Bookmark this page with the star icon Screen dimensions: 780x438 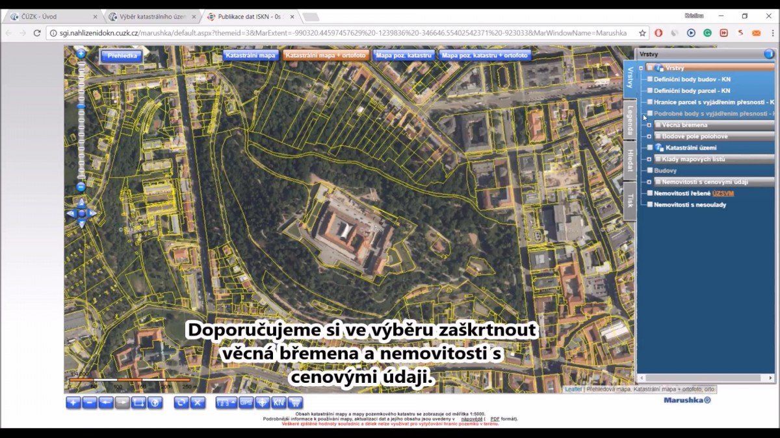click(x=642, y=32)
